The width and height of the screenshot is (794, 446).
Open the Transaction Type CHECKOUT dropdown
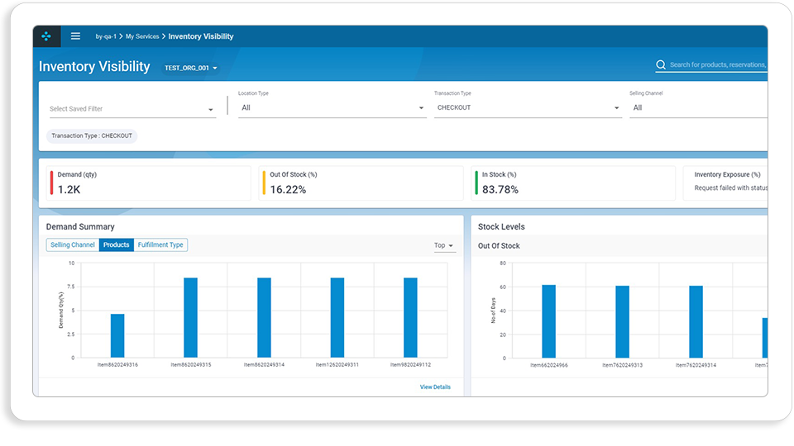point(528,107)
